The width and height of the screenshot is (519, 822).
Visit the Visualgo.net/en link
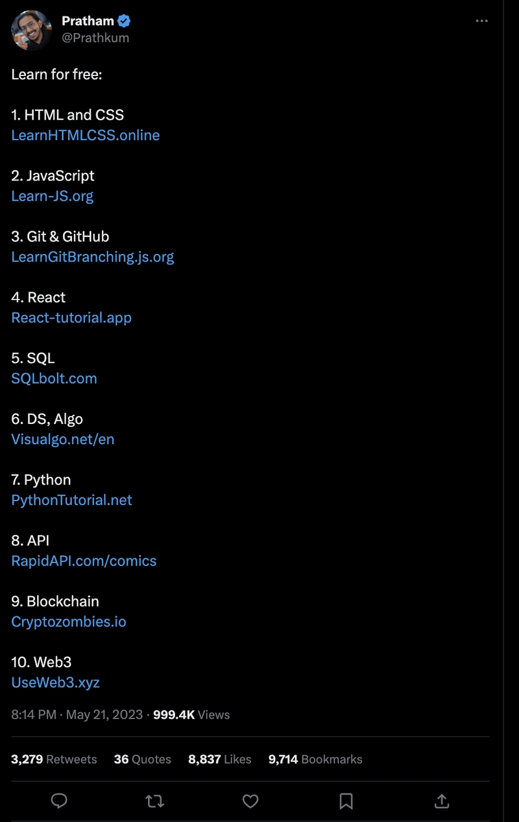pos(62,439)
